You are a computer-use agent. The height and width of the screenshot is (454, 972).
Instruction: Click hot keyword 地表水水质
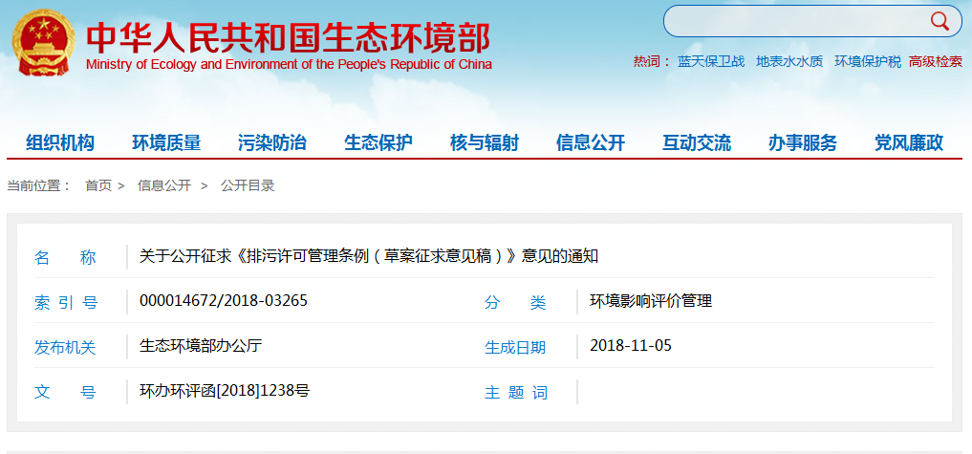(789, 61)
